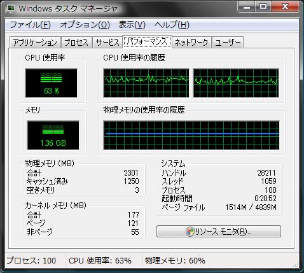Click the カーネル メモリ (MB) group label
The height and width of the screenshot is (273, 304).
click(56, 205)
